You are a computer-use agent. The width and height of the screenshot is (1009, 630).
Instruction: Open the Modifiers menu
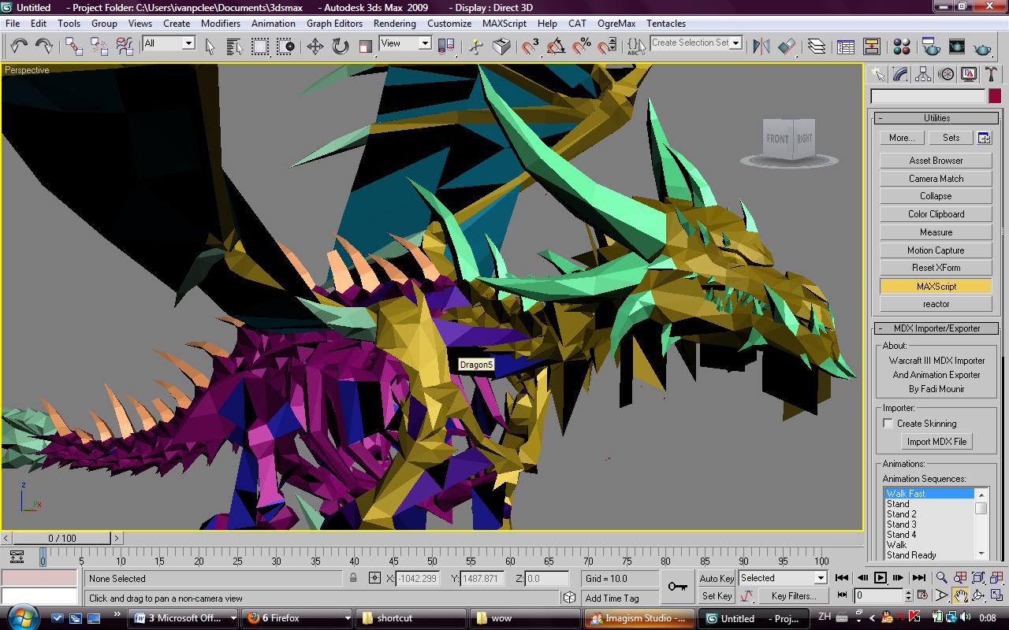click(x=221, y=24)
